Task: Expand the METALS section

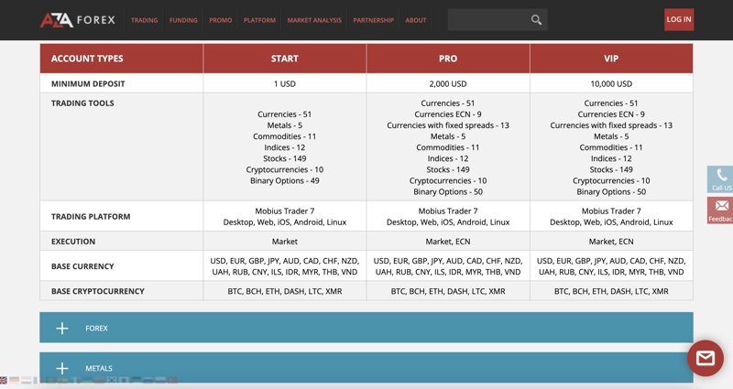Action: pyautogui.click(x=366, y=368)
